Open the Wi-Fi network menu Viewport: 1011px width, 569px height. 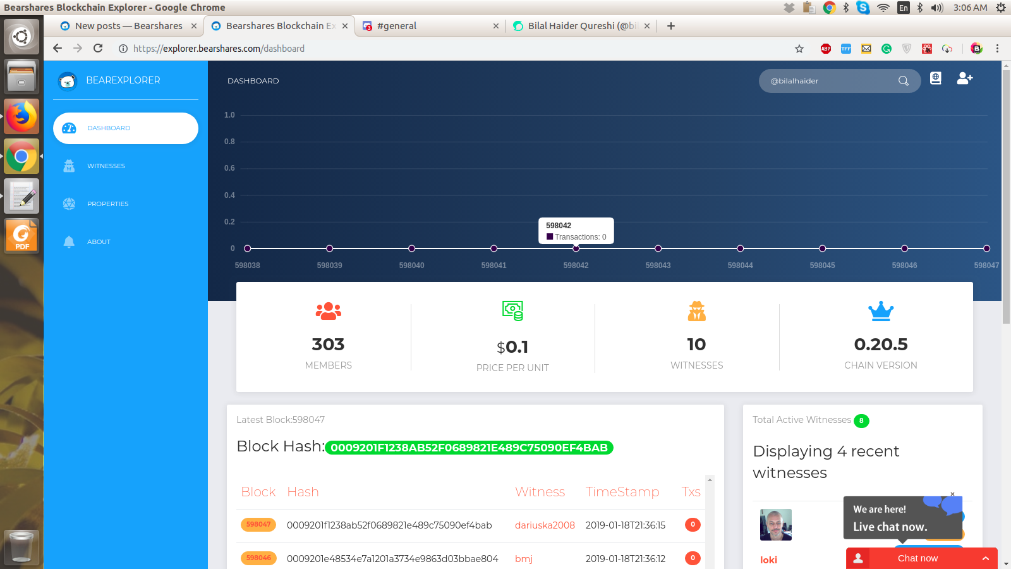883,8
